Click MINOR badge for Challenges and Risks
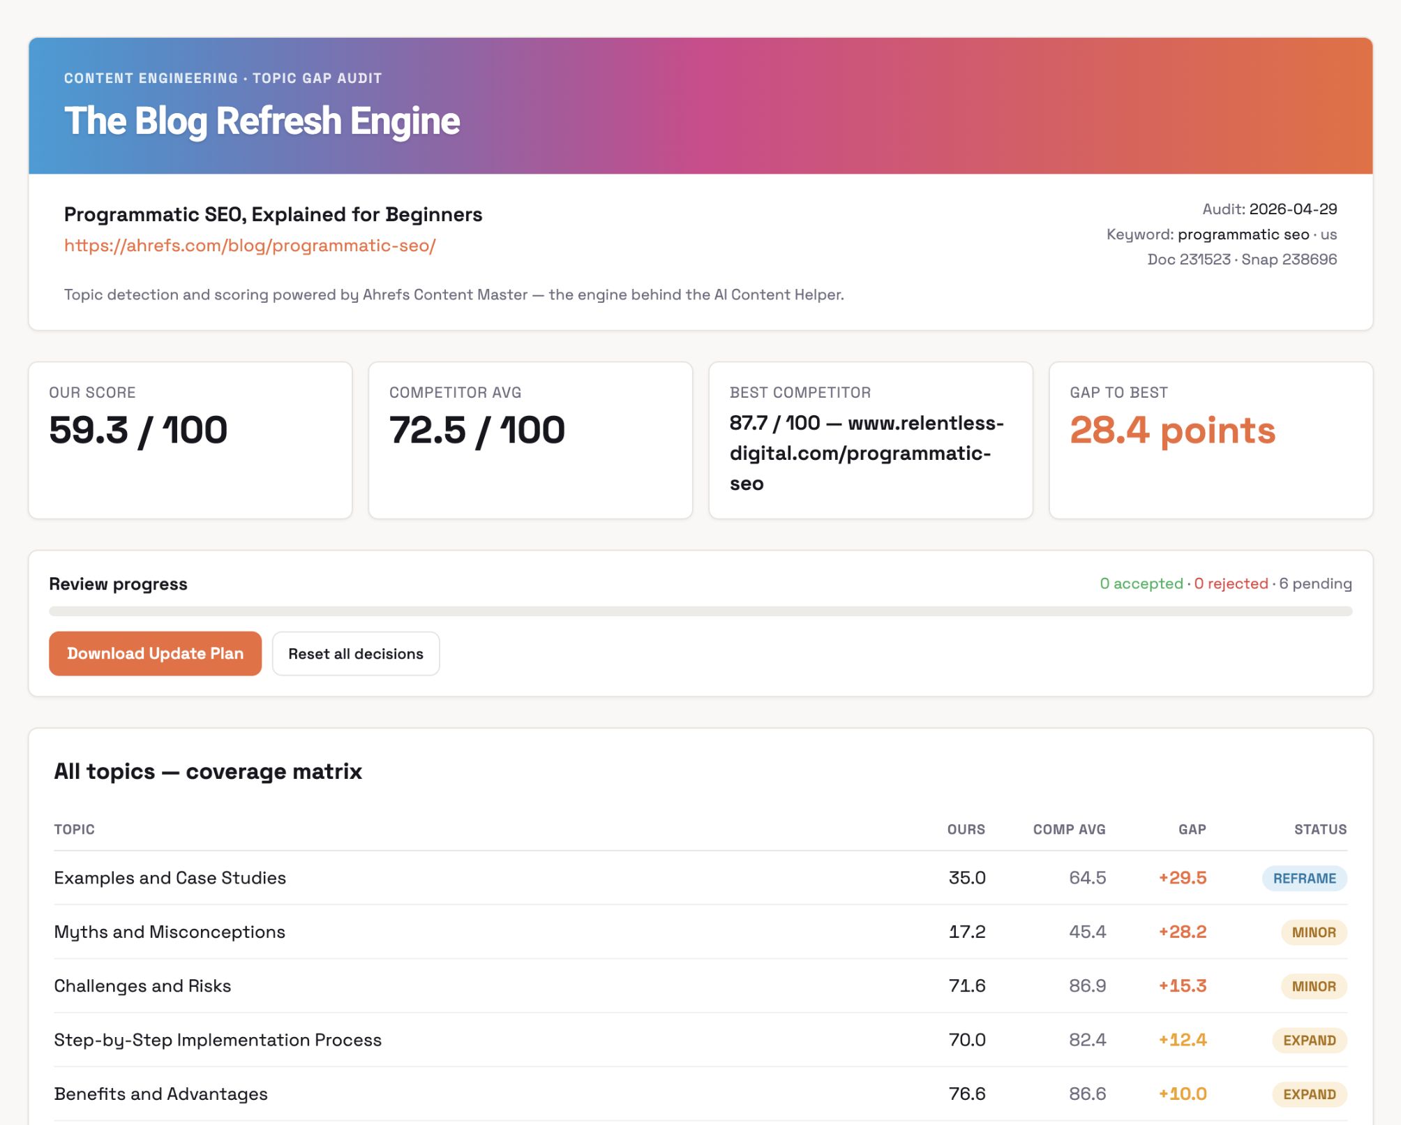1401x1125 pixels. pos(1314,986)
